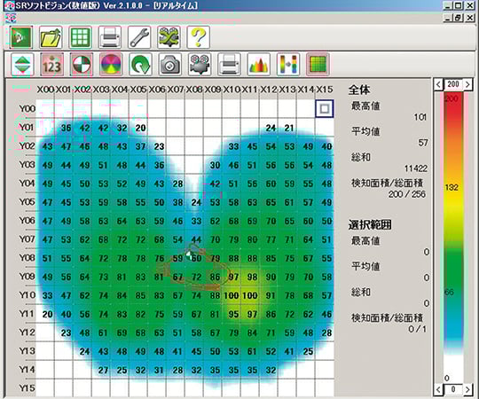Toggle the grid overlay button
Screen dimensions: 479x399
pos(318,64)
